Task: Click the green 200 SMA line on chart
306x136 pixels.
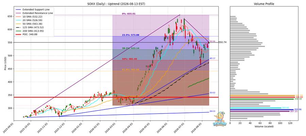Action: [x=198, y=83]
